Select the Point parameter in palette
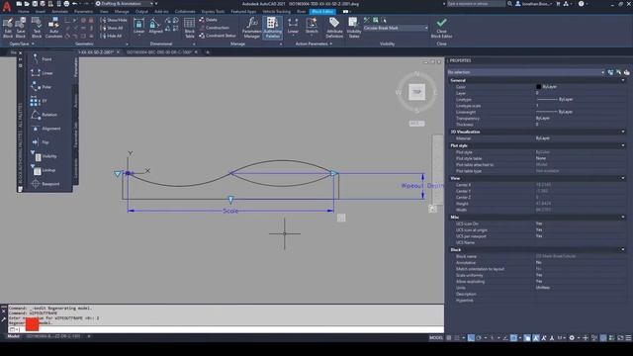Viewport: 633px width, 356px height. pos(42,59)
